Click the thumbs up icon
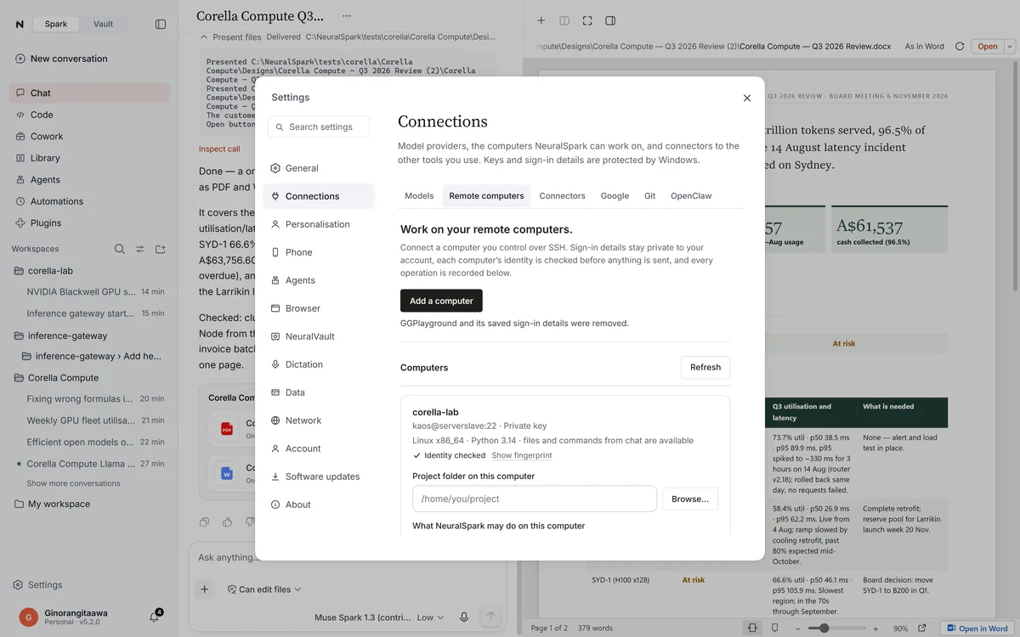This screenshot has height=637, width=1020. click(227, 522)
